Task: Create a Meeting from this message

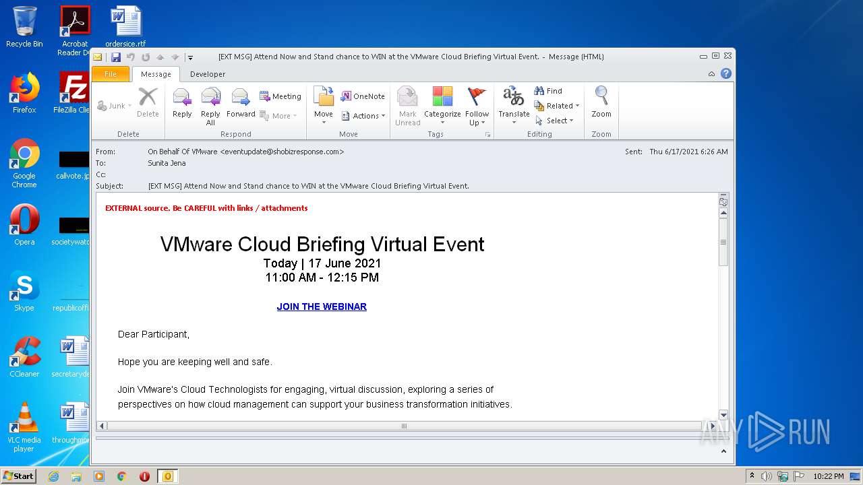Action: pyautogui.click(x=280, y=96)
